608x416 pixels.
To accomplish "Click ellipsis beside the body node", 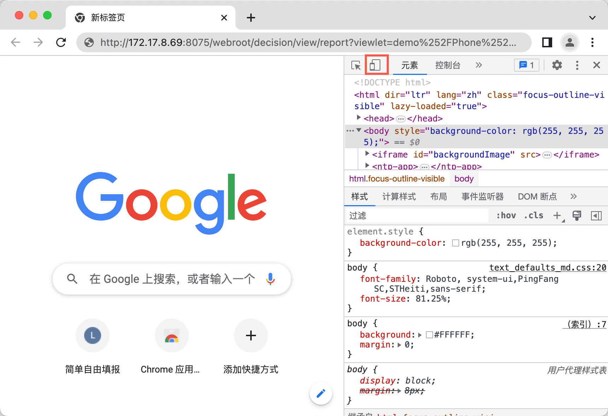I will pyautogui.click(x=350, y=131).
